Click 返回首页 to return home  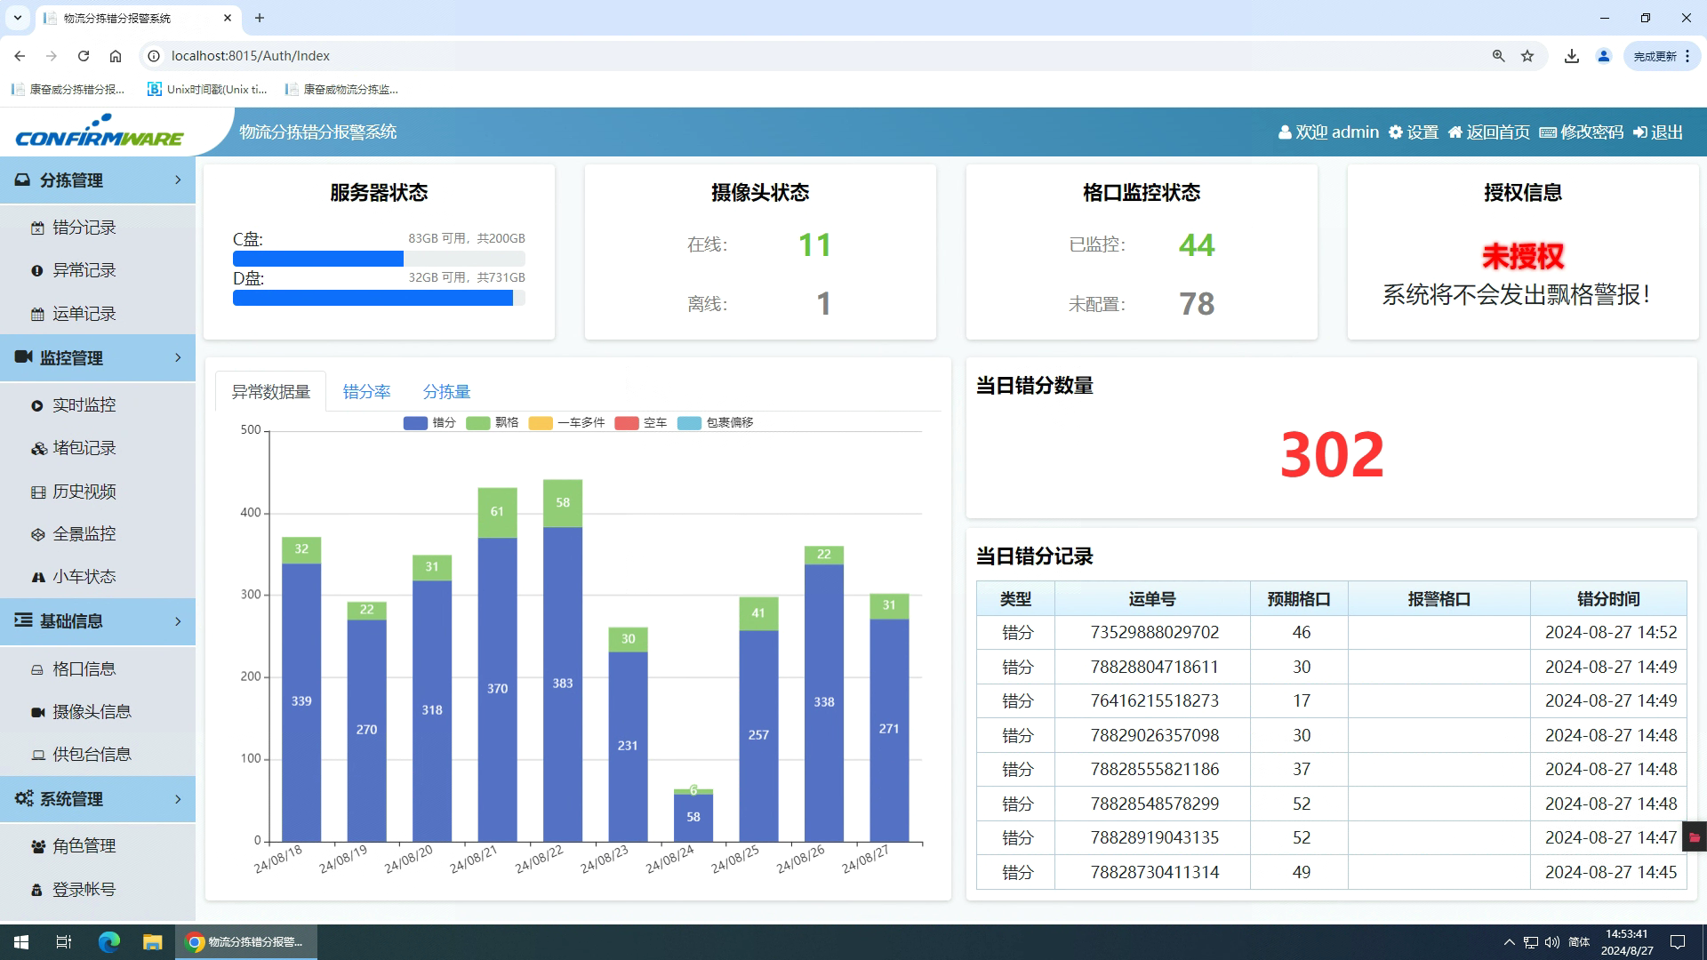tap(1490, 132)
